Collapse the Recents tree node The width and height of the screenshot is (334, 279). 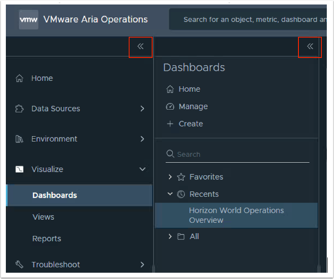(170, 194)
